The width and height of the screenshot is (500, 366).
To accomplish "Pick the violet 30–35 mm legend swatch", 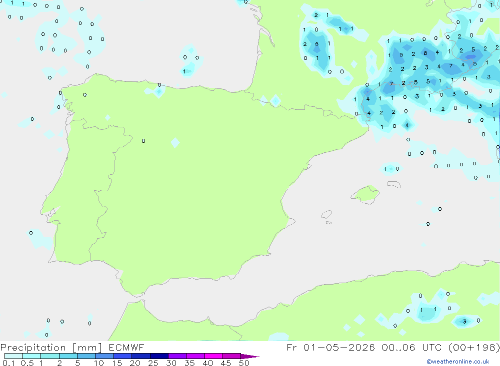I will pos(177,356).
